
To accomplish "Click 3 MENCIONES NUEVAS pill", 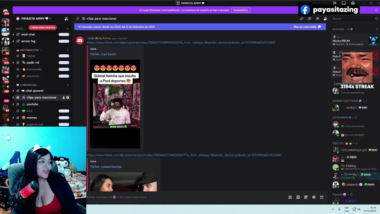I will click(43, 28).
